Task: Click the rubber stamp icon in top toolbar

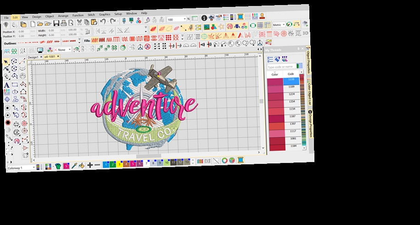Action: (x=262, y=16)
